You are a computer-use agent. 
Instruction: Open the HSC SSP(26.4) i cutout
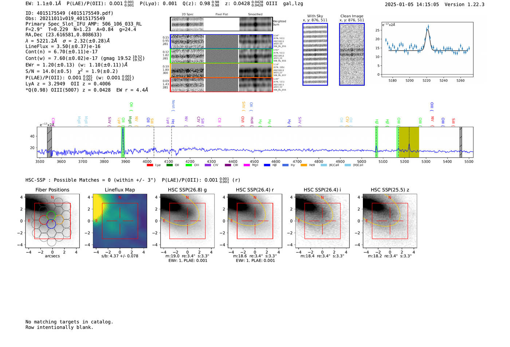click(x=322, y=221)
